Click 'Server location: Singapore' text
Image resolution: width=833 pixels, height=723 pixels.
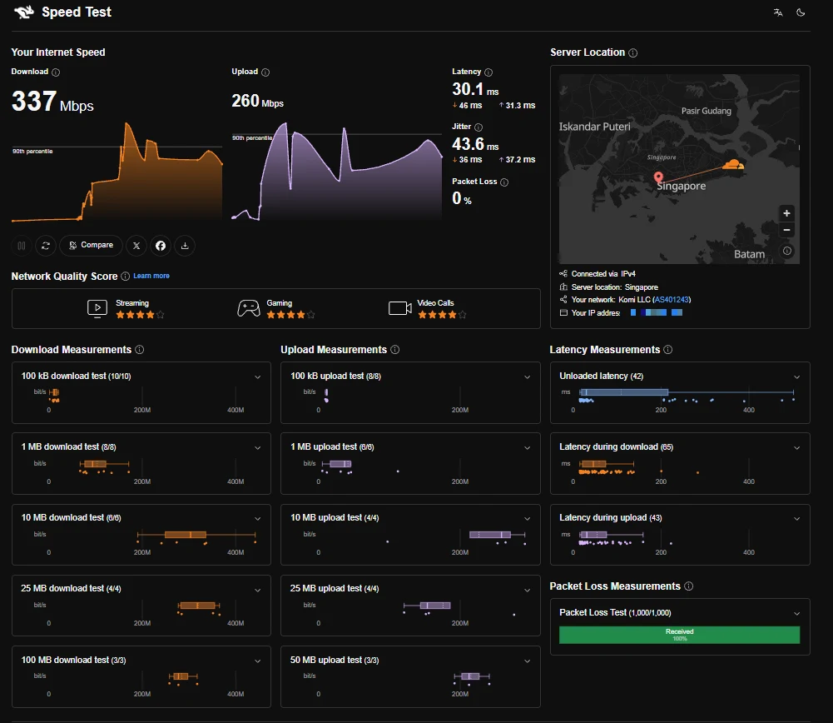[615, 287]
